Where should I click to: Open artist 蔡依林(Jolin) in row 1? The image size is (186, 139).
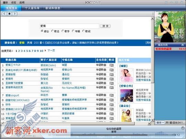pos(48,65)
